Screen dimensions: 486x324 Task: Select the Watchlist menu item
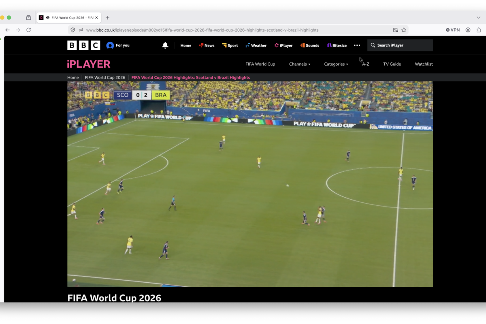(424, 64)
